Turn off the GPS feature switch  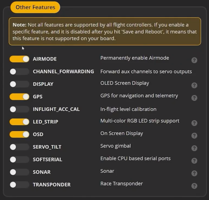pyautogui.click(x=19, y=97)
